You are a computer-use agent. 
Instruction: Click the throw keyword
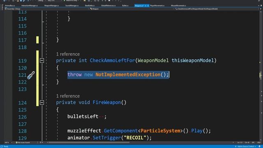point(74,74)
